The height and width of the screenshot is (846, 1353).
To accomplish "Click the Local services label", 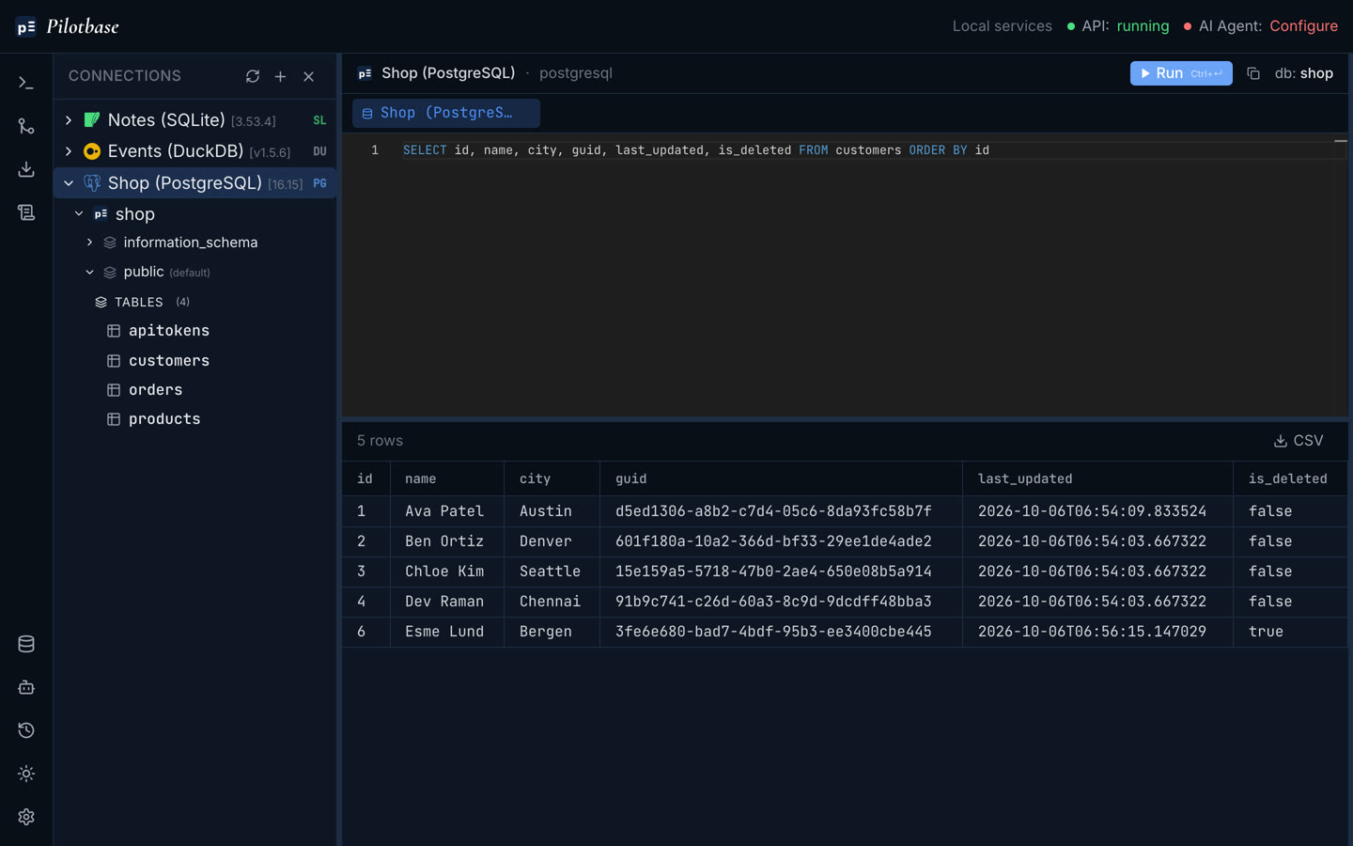I will pyautogui.click(x=1002, y=26).
